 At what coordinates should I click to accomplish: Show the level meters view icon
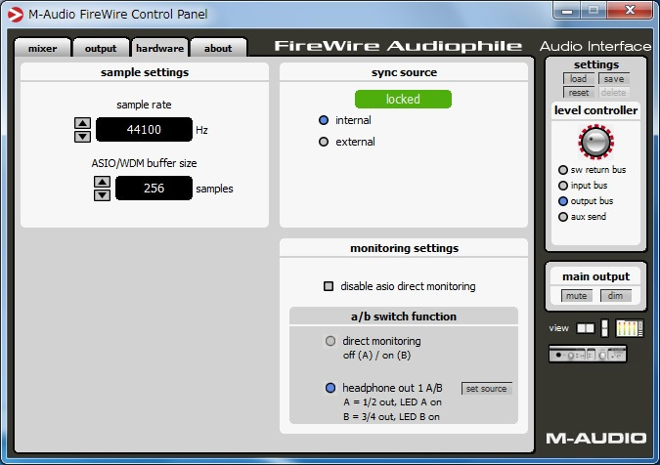630,328
